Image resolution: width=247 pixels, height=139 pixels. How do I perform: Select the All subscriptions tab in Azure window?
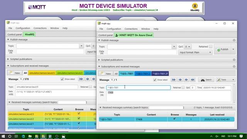tap(116, 74)
